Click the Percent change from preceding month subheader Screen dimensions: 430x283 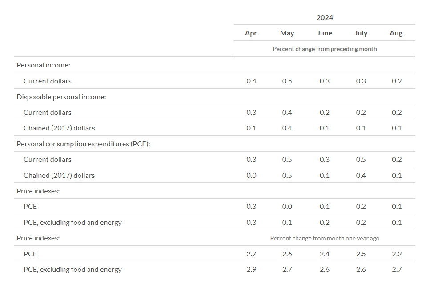point(325,49)
